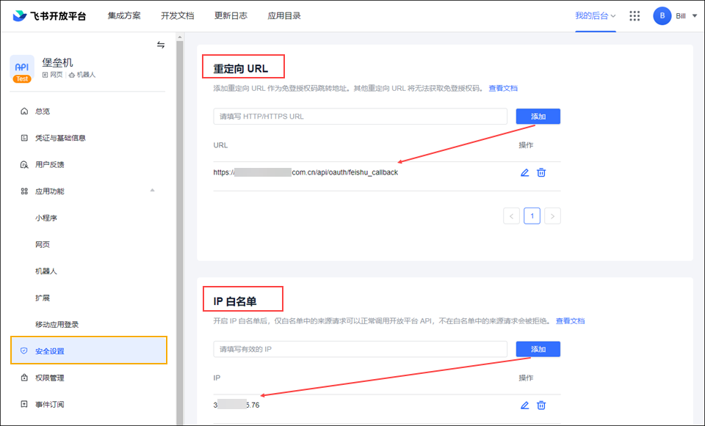This screenshot has width=705, height=426.
Task: Open 凭证与基础信息 in the sidebar
Action: tap(60, 138)
